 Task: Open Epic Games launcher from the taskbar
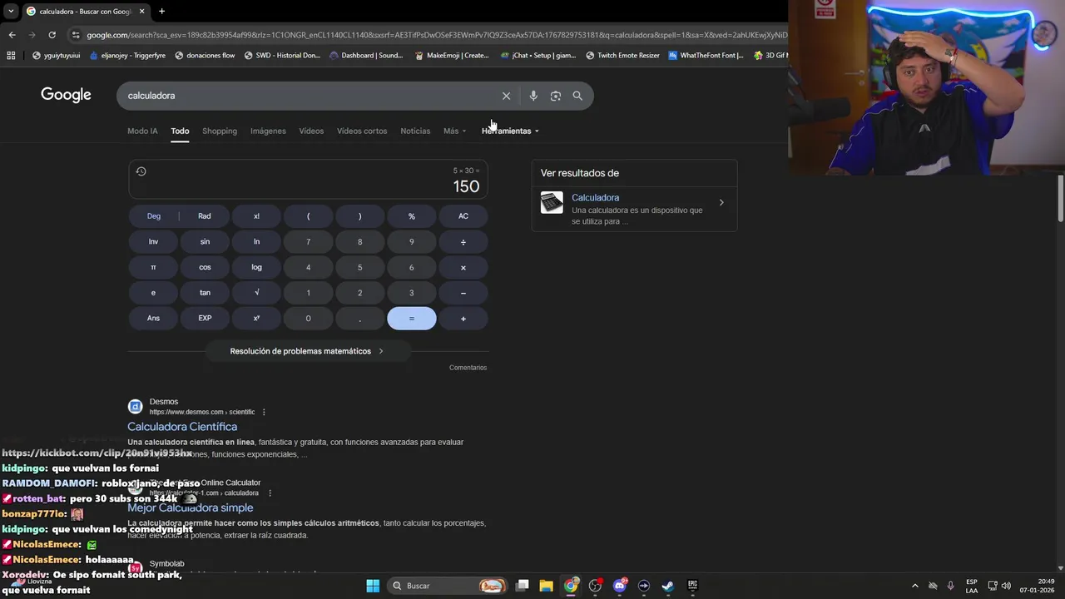point(692,586)
